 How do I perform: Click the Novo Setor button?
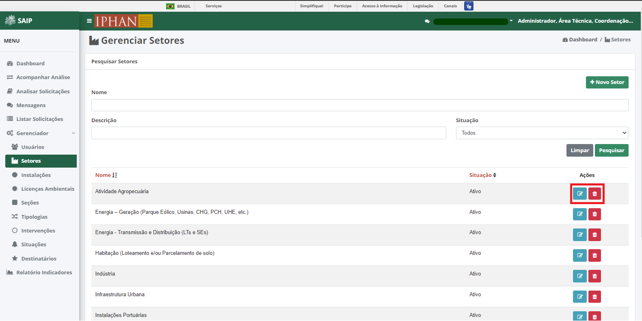tap(607, 82)
